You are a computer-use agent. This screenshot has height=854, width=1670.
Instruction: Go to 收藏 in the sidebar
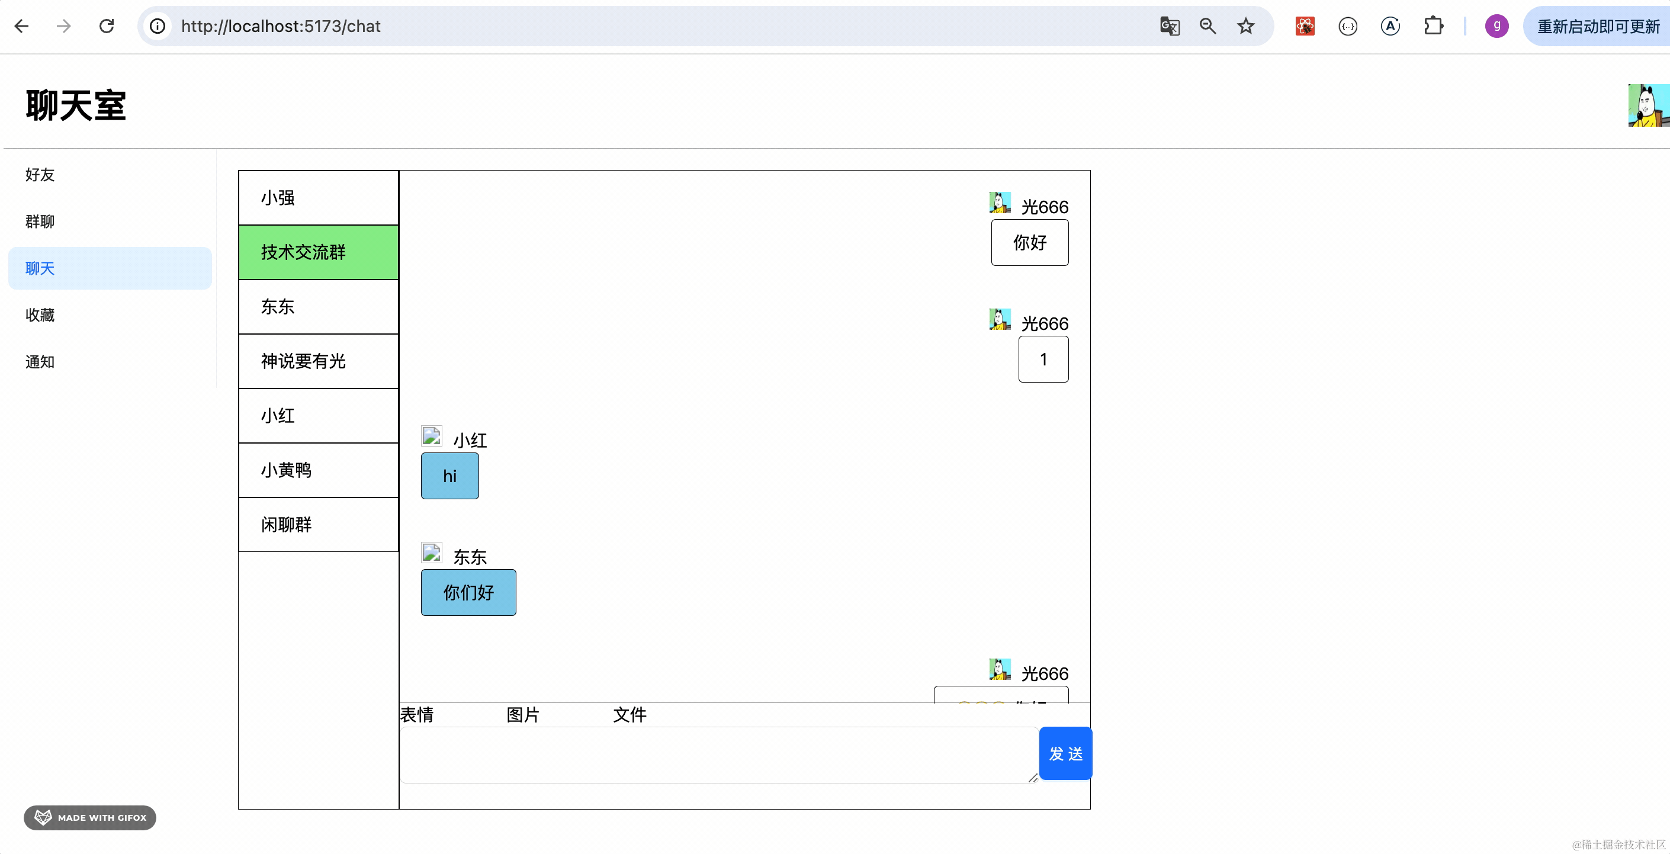(40, 314)
